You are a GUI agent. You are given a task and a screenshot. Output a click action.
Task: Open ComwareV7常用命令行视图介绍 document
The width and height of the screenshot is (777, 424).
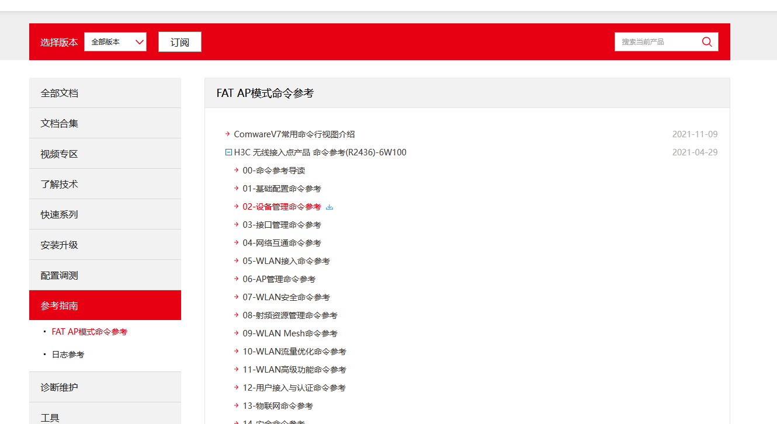(x=294, y=134)
